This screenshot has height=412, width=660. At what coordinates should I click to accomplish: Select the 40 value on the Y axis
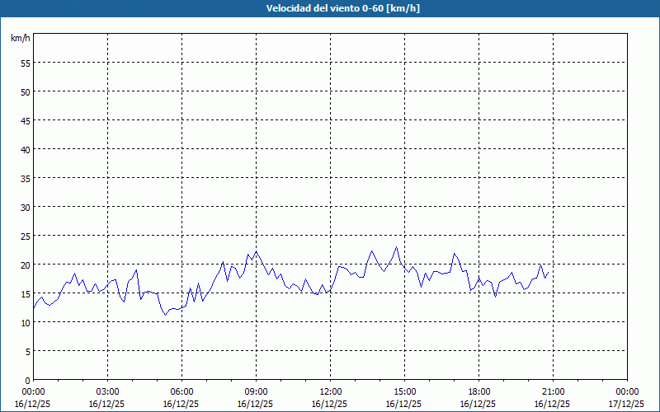point(26,149)
